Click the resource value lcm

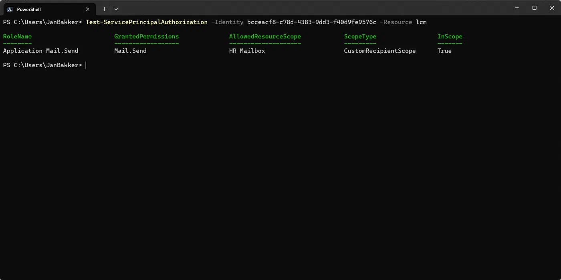tap(421, 22)
